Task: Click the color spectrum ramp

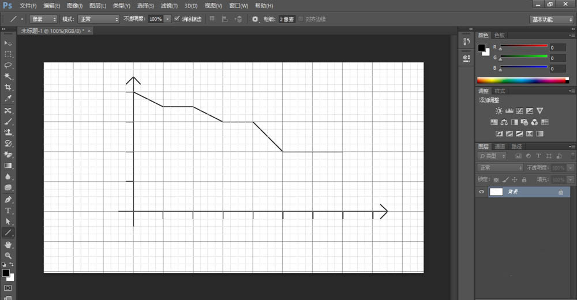Action: pos(523,80)
